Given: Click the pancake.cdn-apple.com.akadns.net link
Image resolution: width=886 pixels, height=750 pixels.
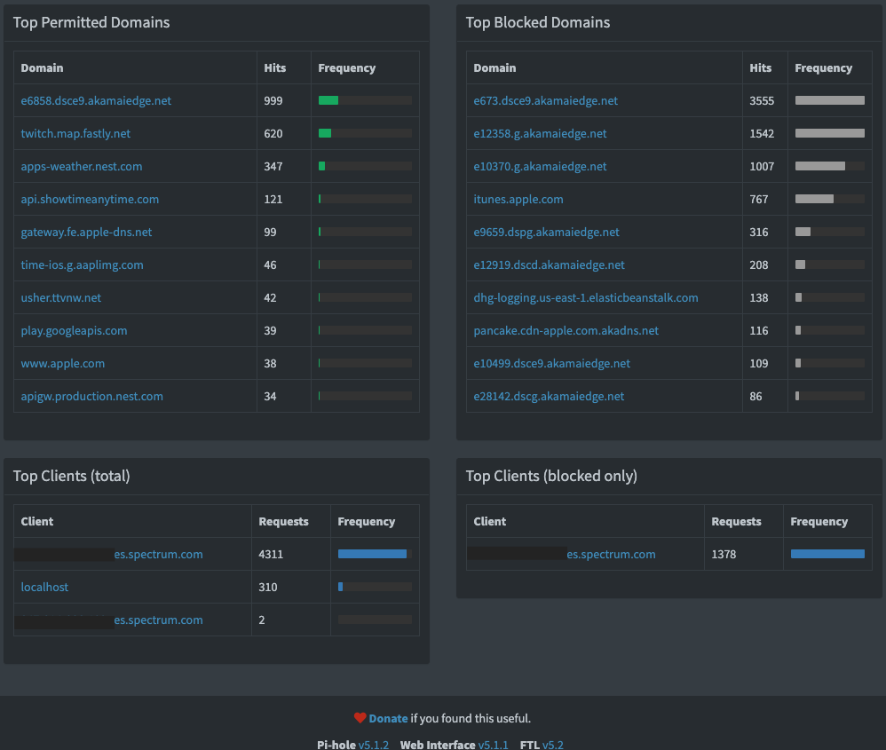Looking at the screenshot, I should click(566, 330).
